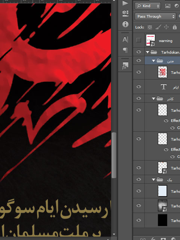The image size is (180, 240).
Task: Hide the first transparent layer in کادر group
Action: [x=139, y=110]
